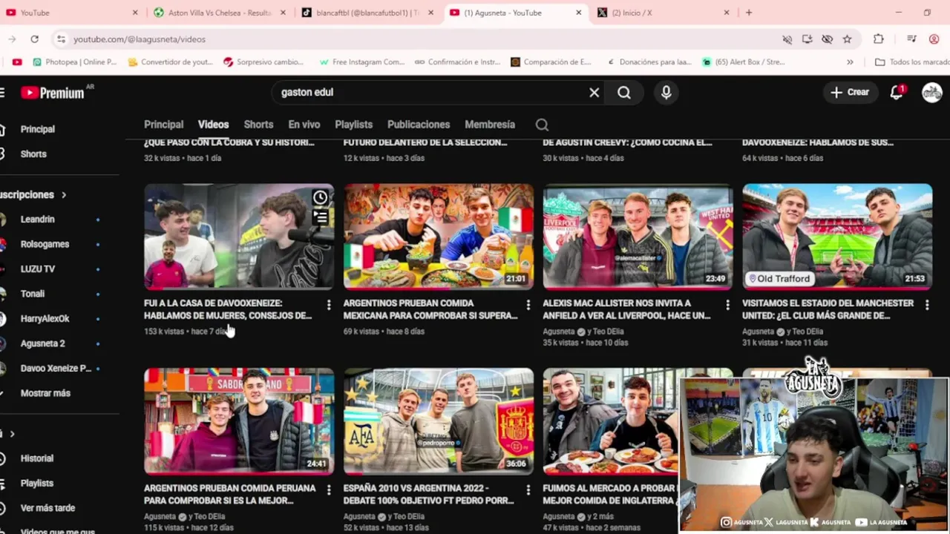Open Rolsogames subscription channel
Viewport: 950px width, 534px height.
click(x=45, y=244)
